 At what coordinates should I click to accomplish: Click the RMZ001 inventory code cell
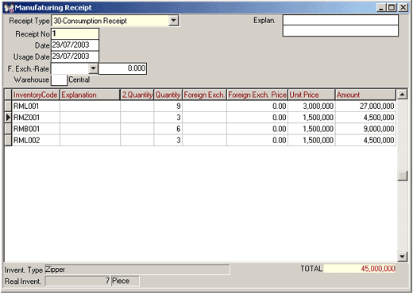click(36, 118)
